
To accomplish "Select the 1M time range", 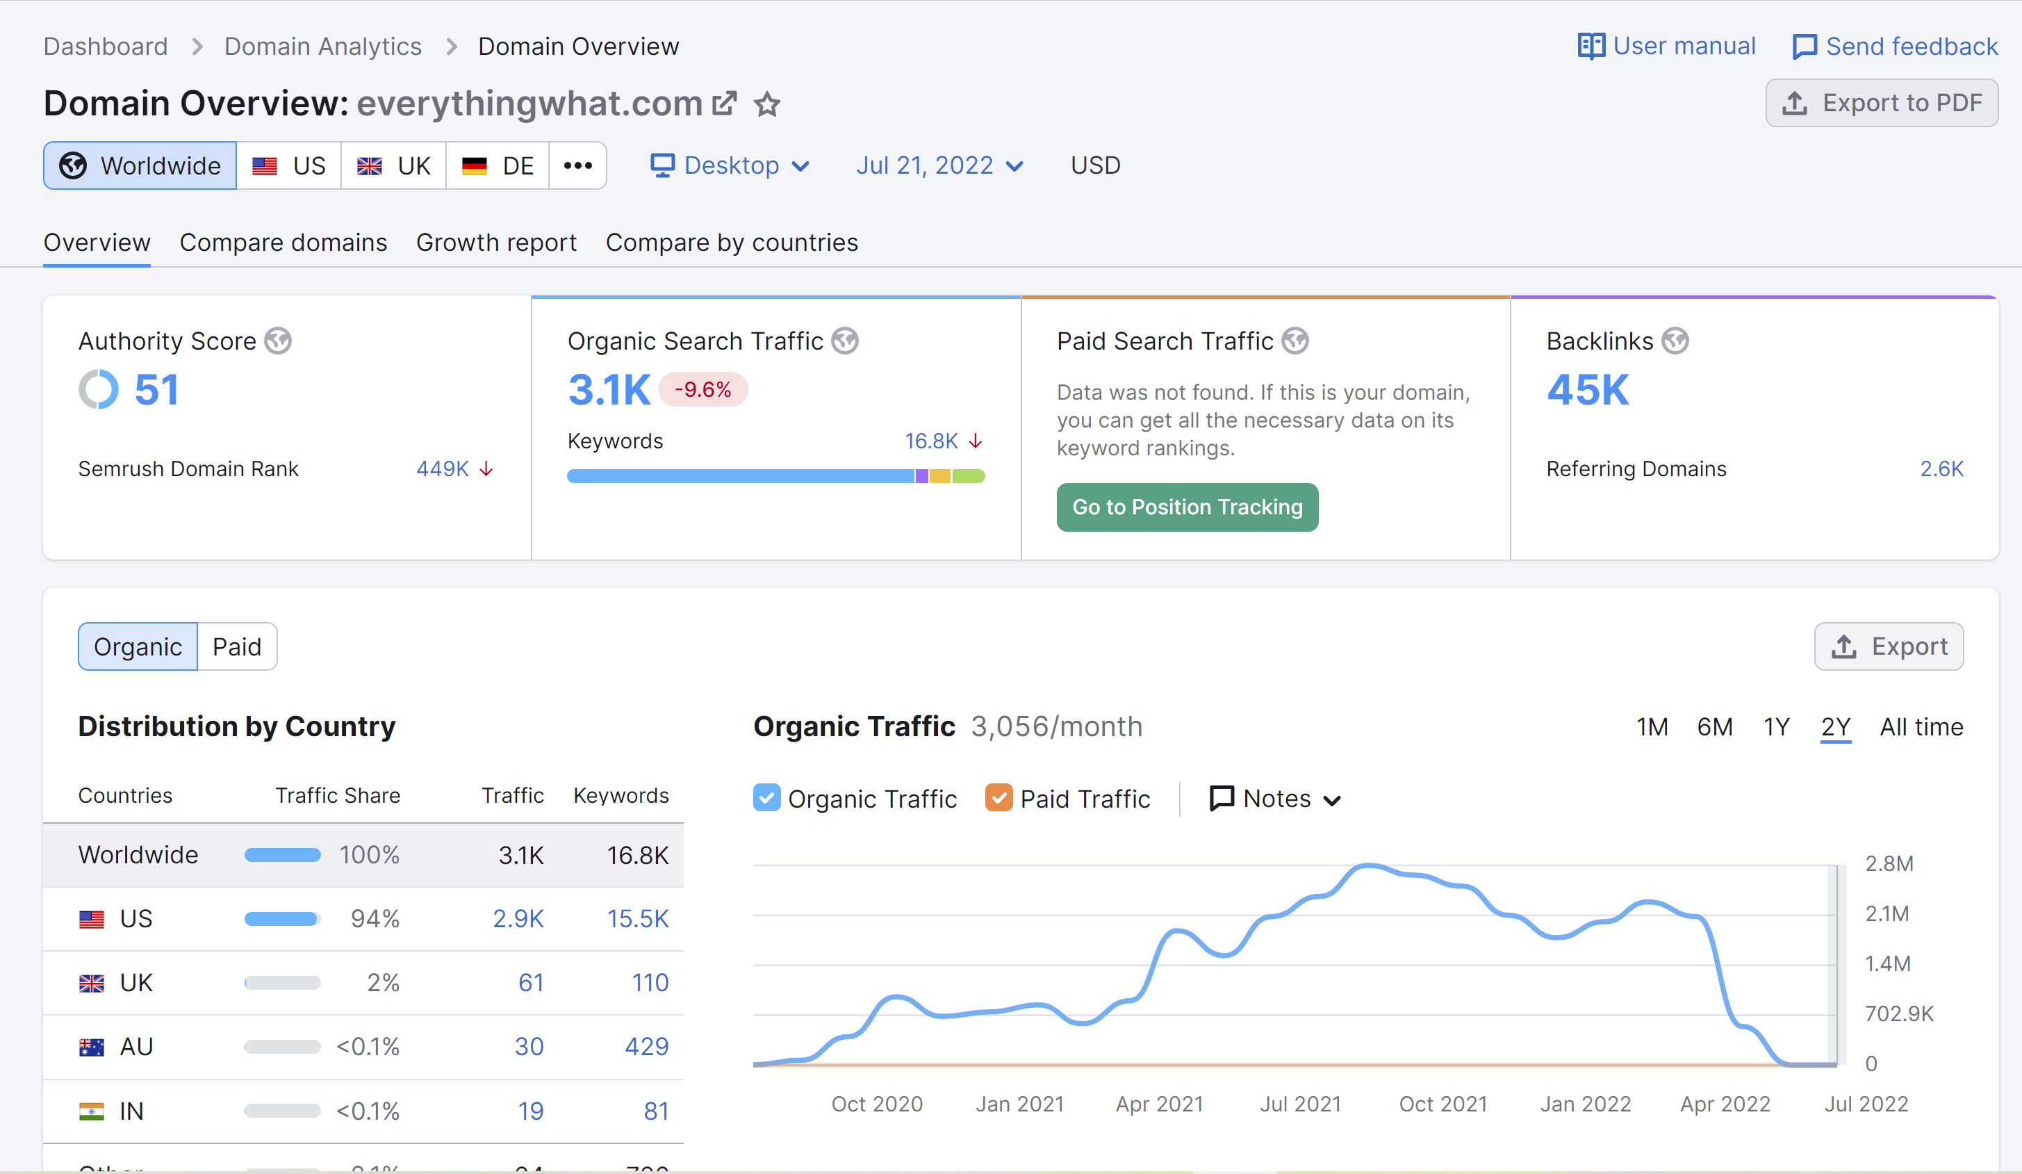I will (x=1652, y=727).
